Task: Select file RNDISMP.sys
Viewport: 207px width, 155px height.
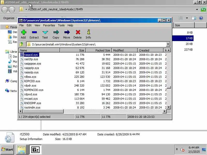Action: click(33, 103)
